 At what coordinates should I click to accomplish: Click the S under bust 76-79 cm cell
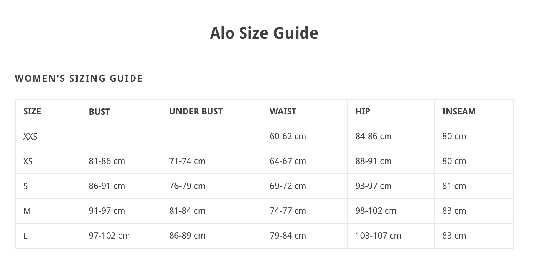[x=187, y=186]
